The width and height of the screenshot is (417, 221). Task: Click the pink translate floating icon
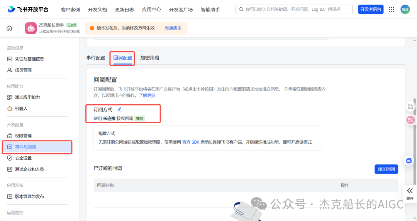(410, 120)
